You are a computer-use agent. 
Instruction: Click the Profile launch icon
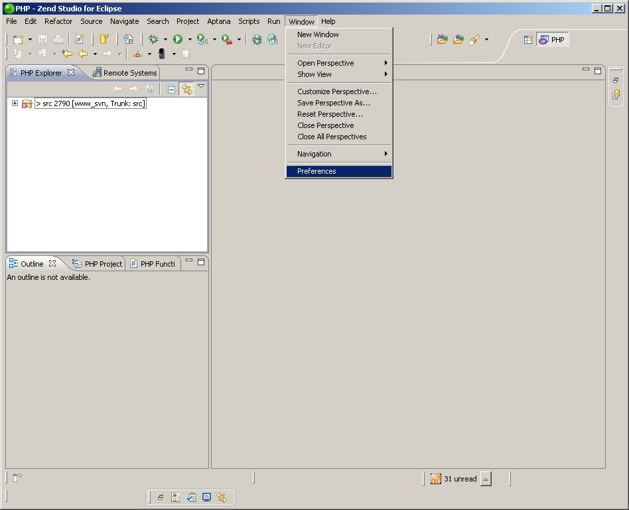[x=202, y=39]
